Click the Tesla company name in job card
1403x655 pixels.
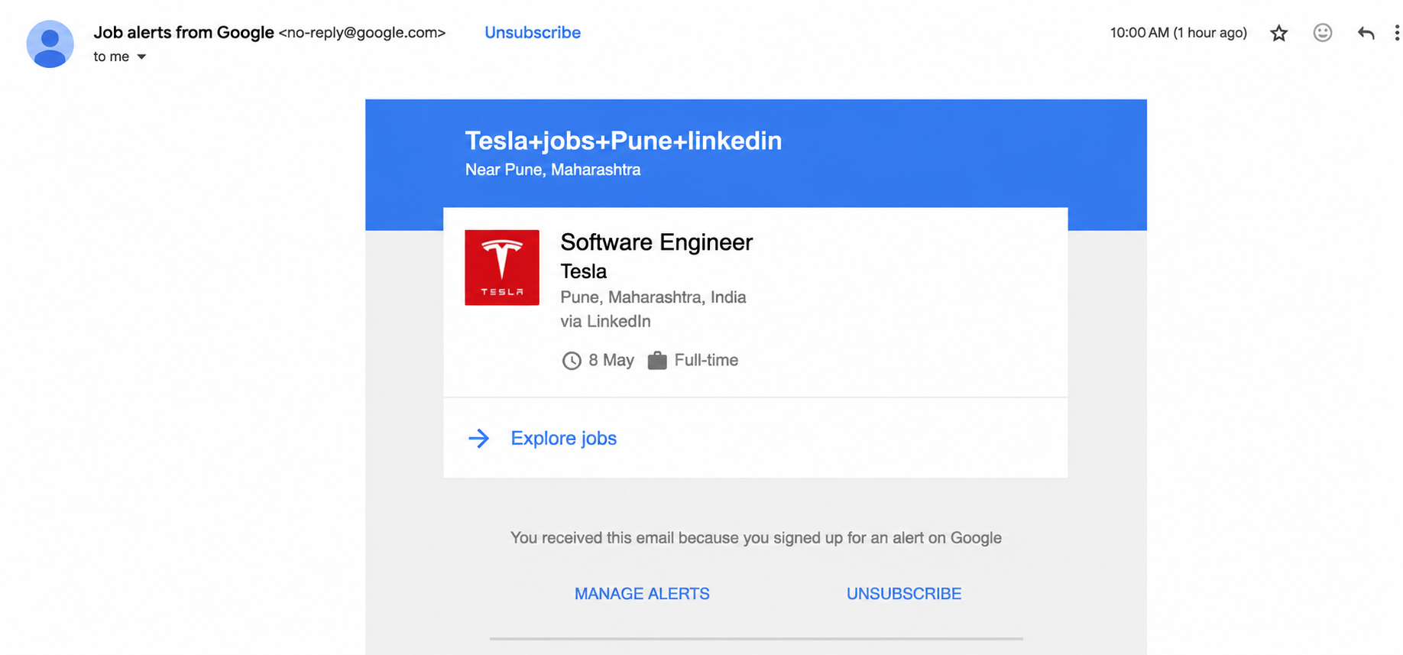coord(583,271)
